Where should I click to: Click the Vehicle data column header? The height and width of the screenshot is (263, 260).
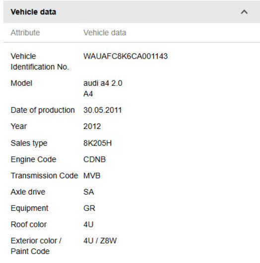(105, 33)
